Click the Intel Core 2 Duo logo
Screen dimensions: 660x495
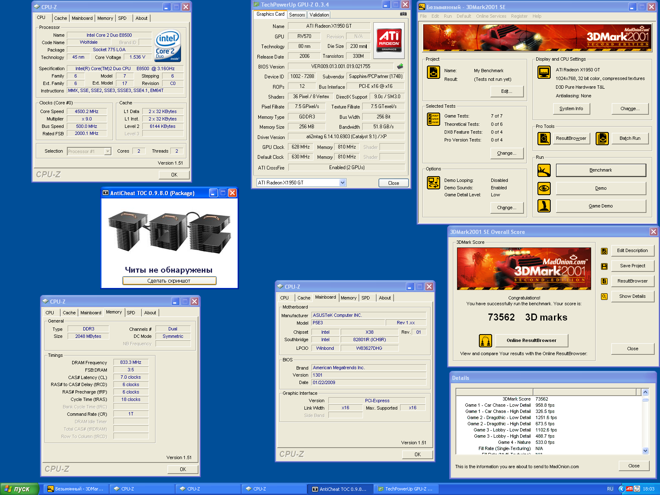click(168, 46)
